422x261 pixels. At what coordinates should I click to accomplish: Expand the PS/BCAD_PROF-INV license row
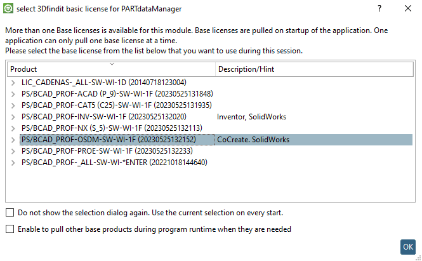(13, 117)
